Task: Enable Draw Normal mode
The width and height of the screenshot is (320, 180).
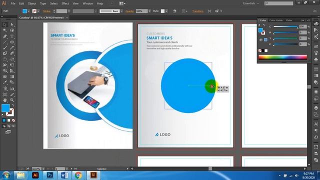Action: tap(4, 126)
